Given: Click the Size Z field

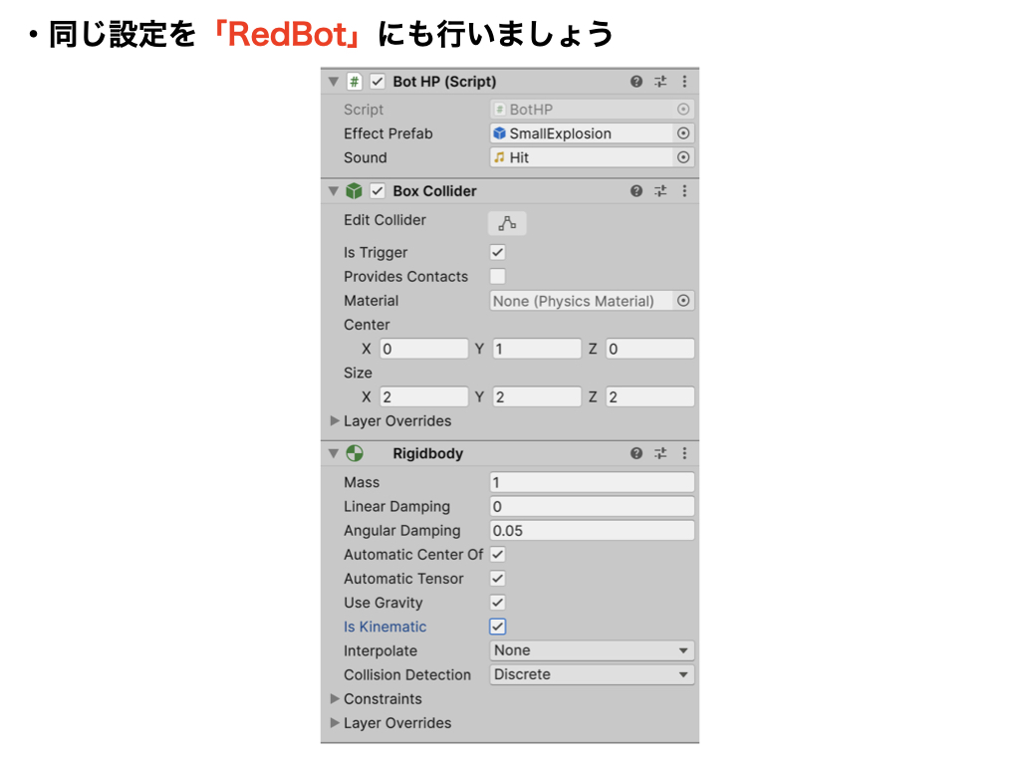Looking at the screenshot, I should click(x=649, y=396).
